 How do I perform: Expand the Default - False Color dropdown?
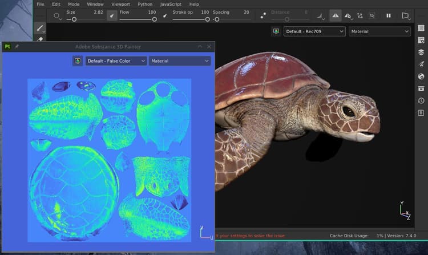(x=116, y=61)
